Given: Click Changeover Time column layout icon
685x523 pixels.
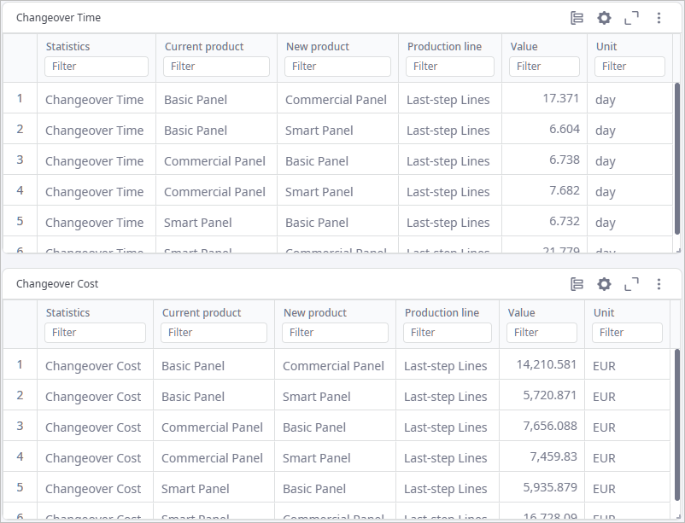Looking at the screenshot, I should (x=577, y=18).
